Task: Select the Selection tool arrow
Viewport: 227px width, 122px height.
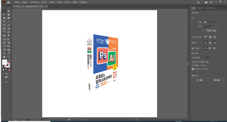Action: click(4, 11)
